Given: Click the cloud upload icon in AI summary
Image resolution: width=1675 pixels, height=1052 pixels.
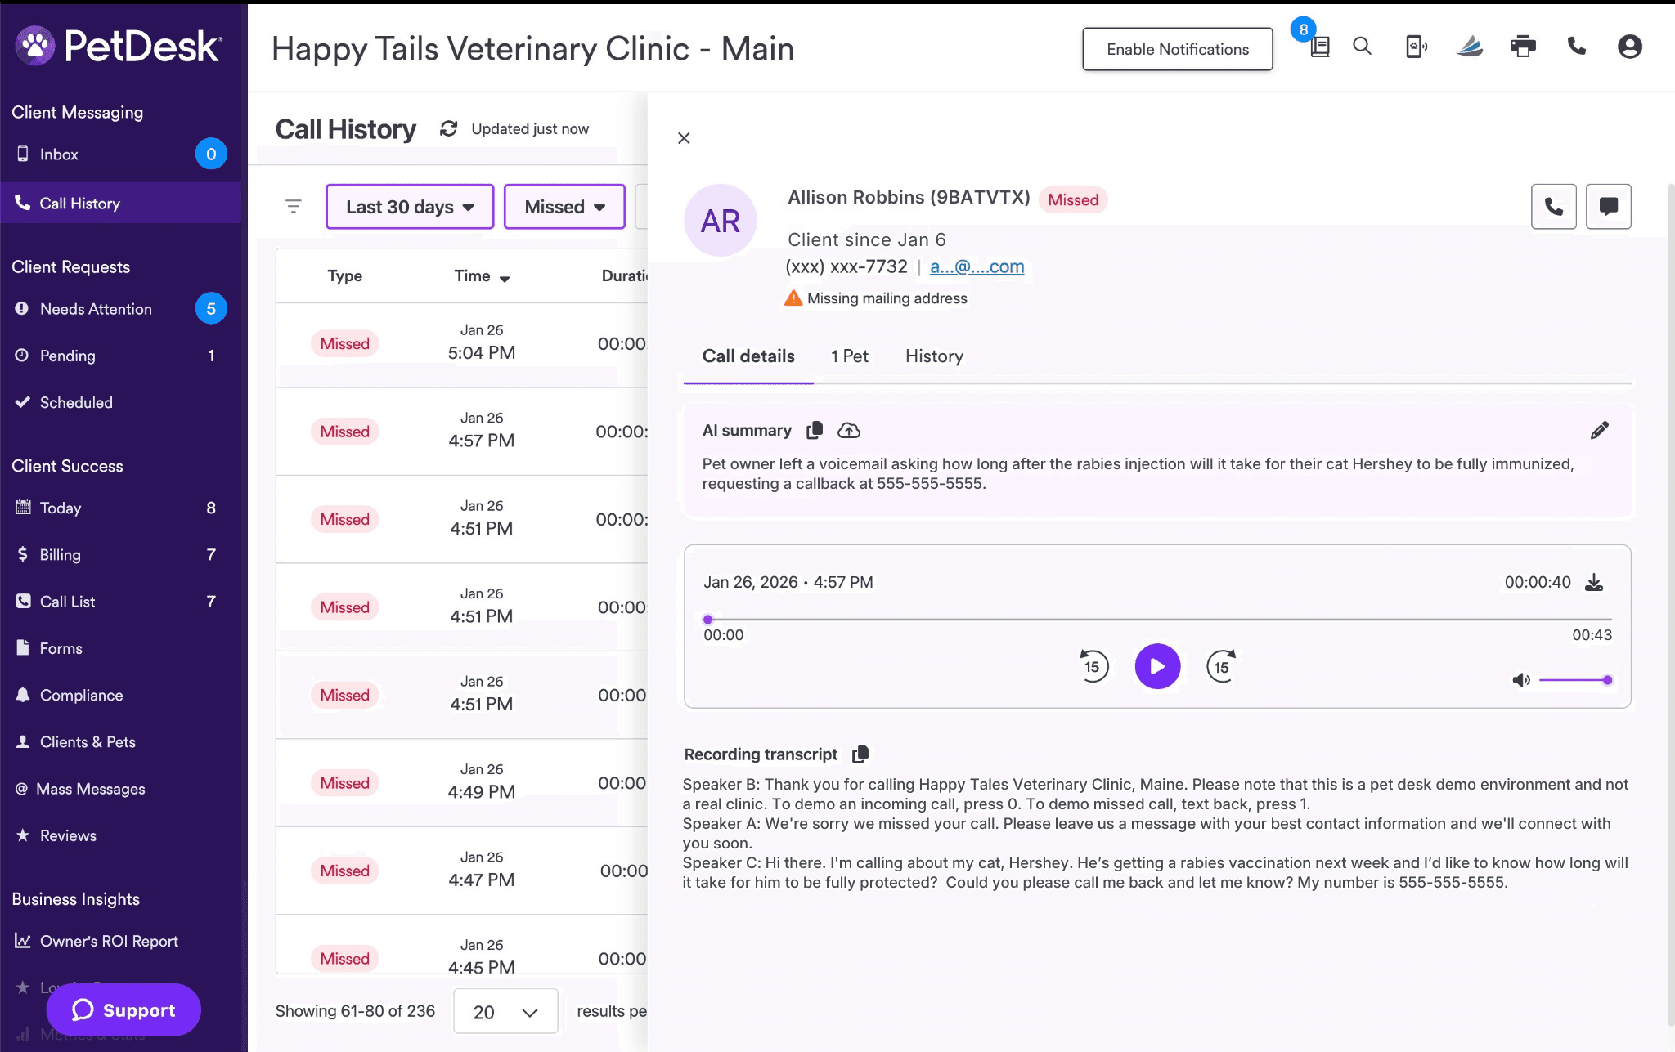Looking at the screenshot, I should (849, 430).
